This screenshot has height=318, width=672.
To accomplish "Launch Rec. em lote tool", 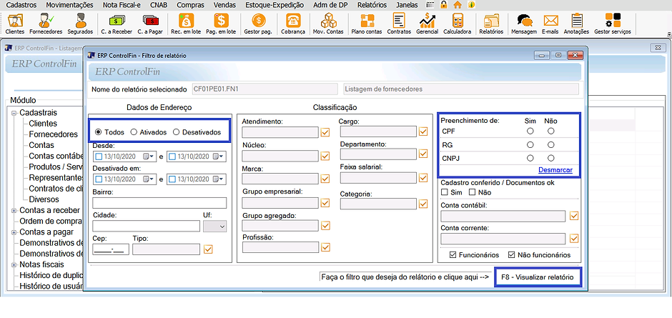I will point(186,24).
